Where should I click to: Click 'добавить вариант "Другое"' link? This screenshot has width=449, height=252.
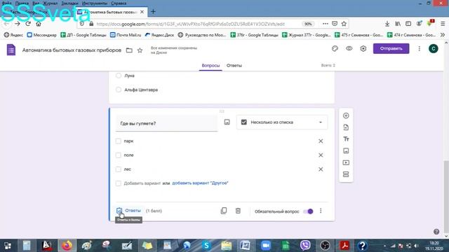pyautogui.click(x=200, y=183)
